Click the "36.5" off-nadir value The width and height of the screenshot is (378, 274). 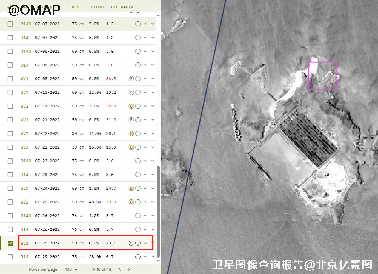111,79
